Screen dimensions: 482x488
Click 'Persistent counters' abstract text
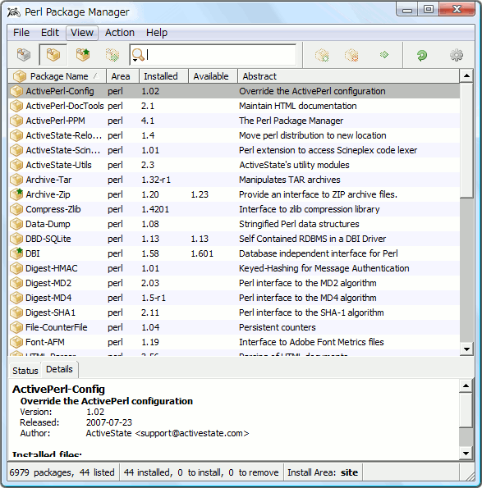click(x=277, y=327)
